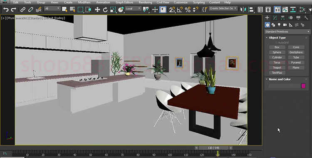Toggle the AutoGrid checkbox

[x=277, y=42]
